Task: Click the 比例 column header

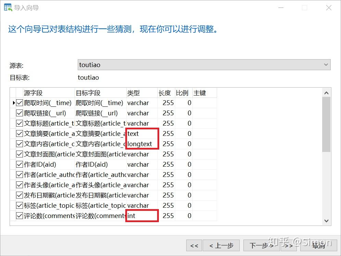Action: point(184,93)
